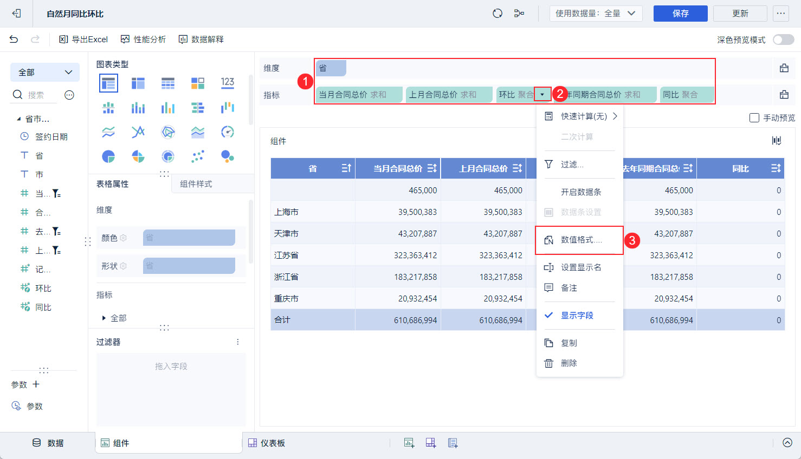This screenshot has width=801, height=459.
Task: Switch to the 组件 bottom tab
Action: [169, 443]
